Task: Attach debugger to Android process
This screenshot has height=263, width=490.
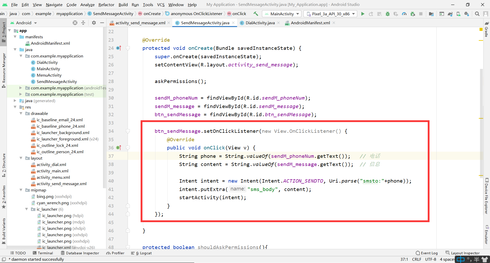Action: pyautogui.click(x=412, y=14)
